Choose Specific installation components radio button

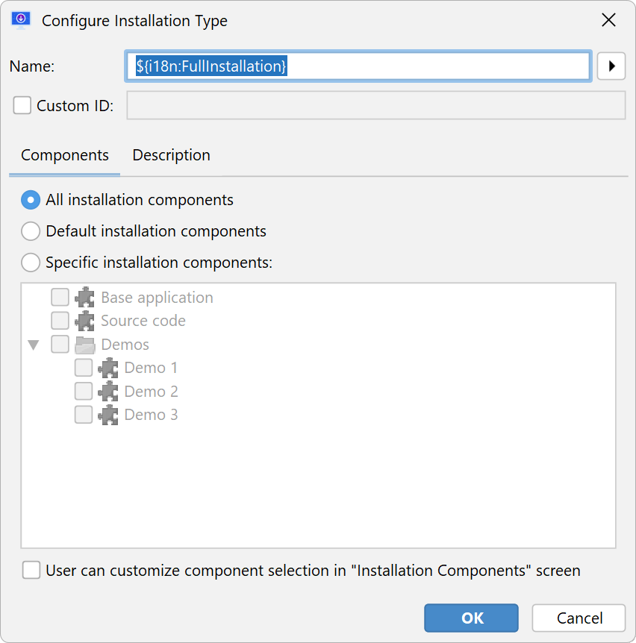(31, 263)
